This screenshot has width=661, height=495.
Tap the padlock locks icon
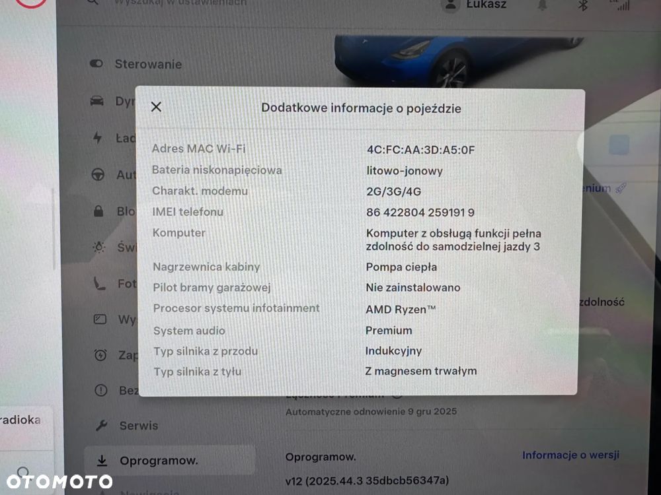pos(98,211)
